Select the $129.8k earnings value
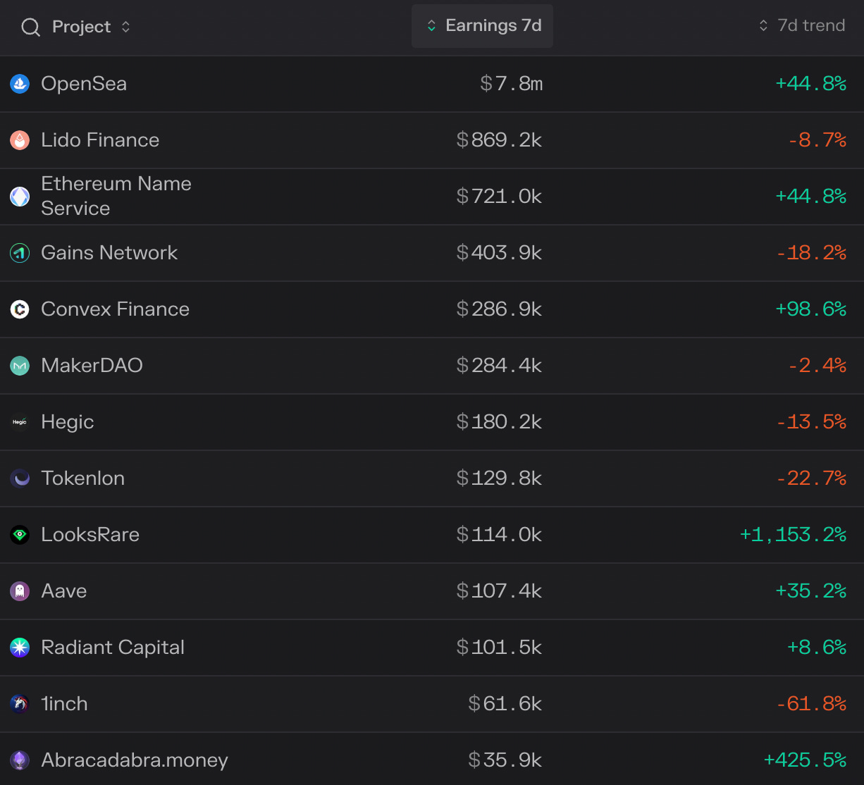The width and height of the screenshot is (864, 785). click(x=499, y=478)
